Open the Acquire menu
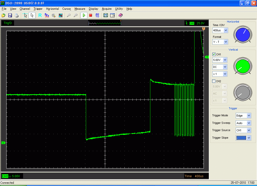 click(x=107, y=9)
